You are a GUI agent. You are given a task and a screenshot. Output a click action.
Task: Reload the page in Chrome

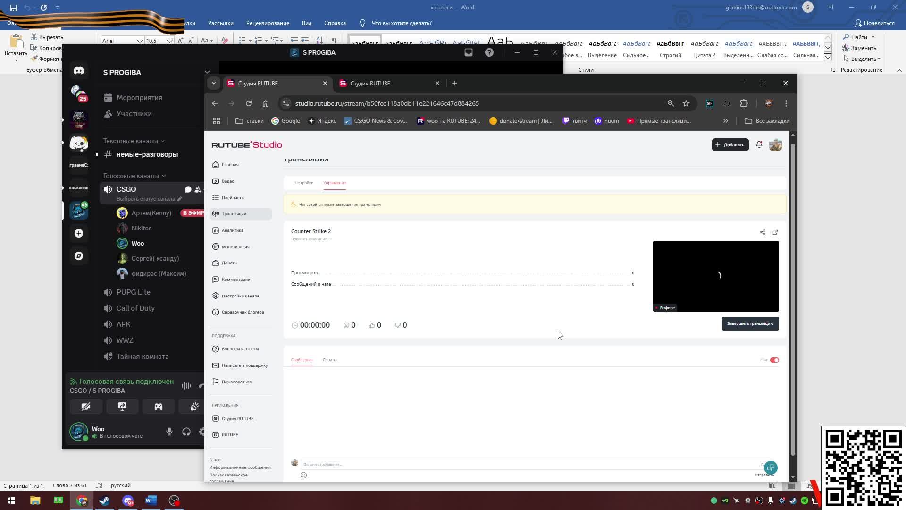(249, 103)
